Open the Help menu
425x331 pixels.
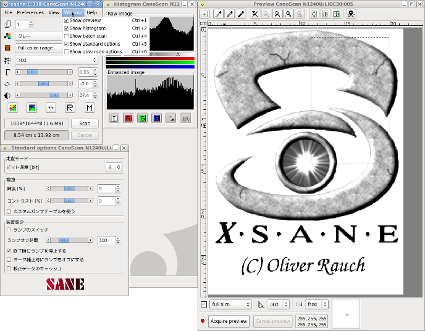click(x=92, y=13)
